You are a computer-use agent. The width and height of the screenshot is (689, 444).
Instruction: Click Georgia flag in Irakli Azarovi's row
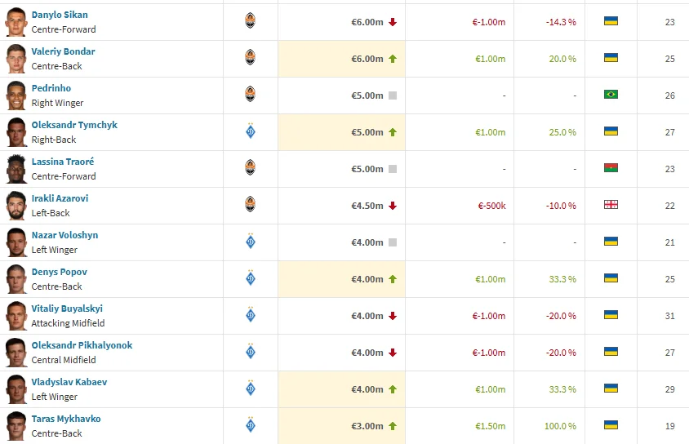(x=610, y=205)
